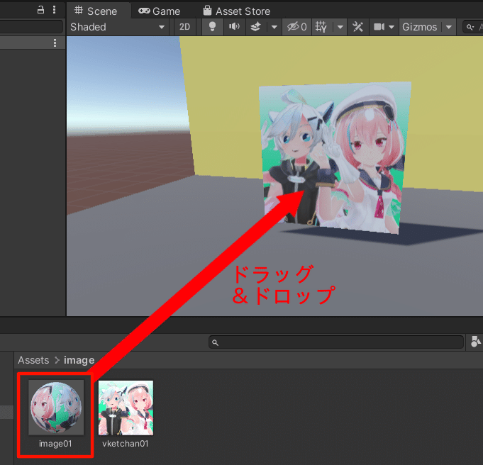Open scene camera dropdown arrow
Viewport: 483px width, 465px height.
click(392, 27)
